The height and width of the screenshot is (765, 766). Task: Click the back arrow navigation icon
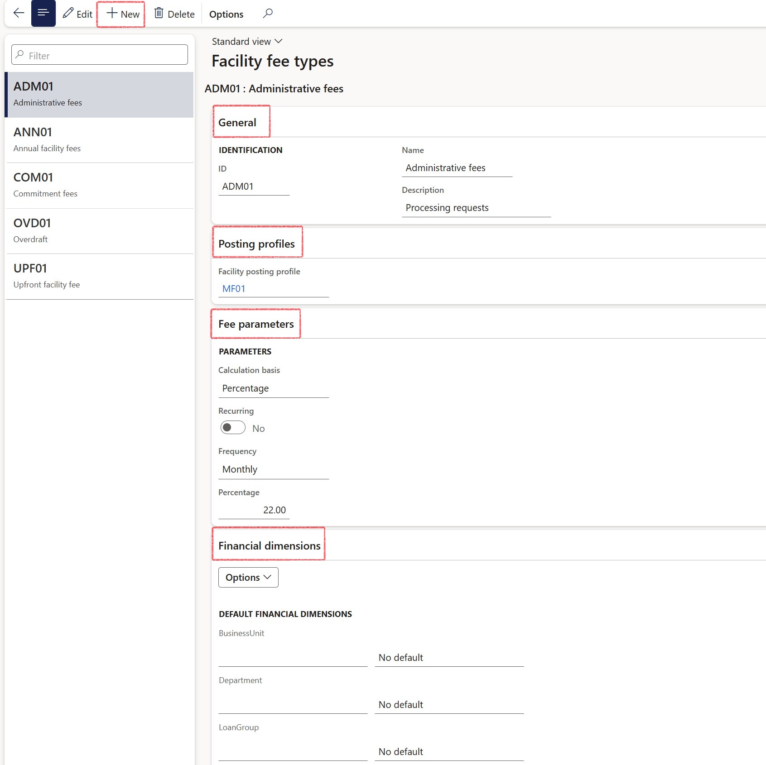tap(18, 13)
